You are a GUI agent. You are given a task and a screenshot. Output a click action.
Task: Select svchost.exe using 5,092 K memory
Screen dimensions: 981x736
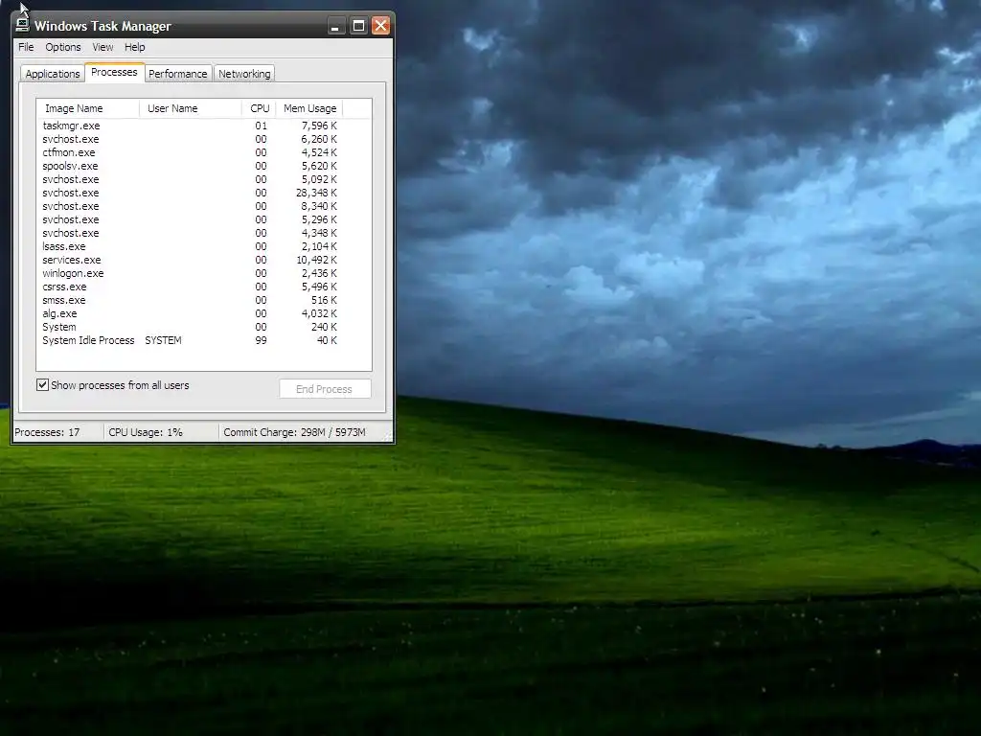(191, 179)
